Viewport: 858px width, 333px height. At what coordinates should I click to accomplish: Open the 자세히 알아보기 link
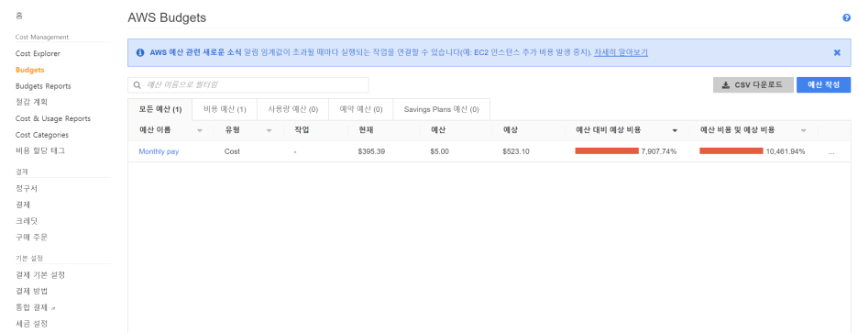click(x=621, y=52)
